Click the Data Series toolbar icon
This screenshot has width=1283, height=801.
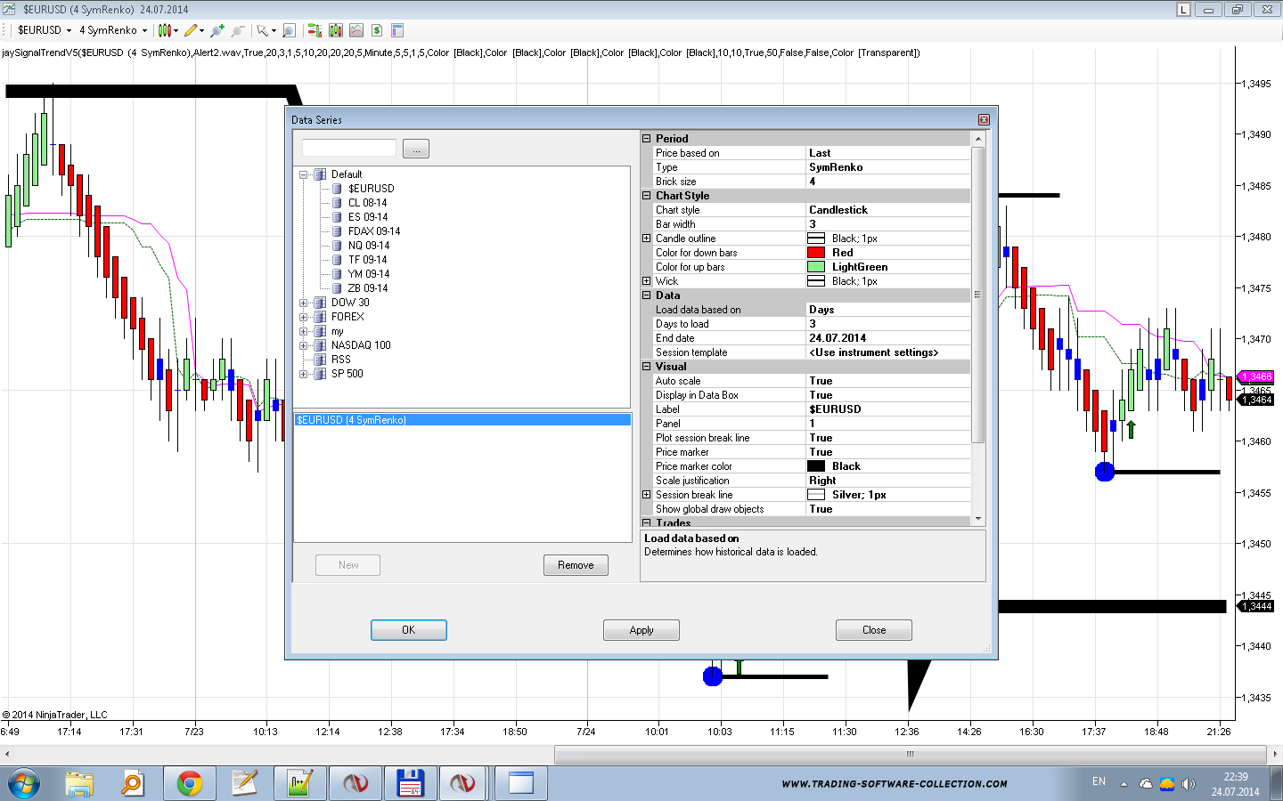[x=336, y=30]
